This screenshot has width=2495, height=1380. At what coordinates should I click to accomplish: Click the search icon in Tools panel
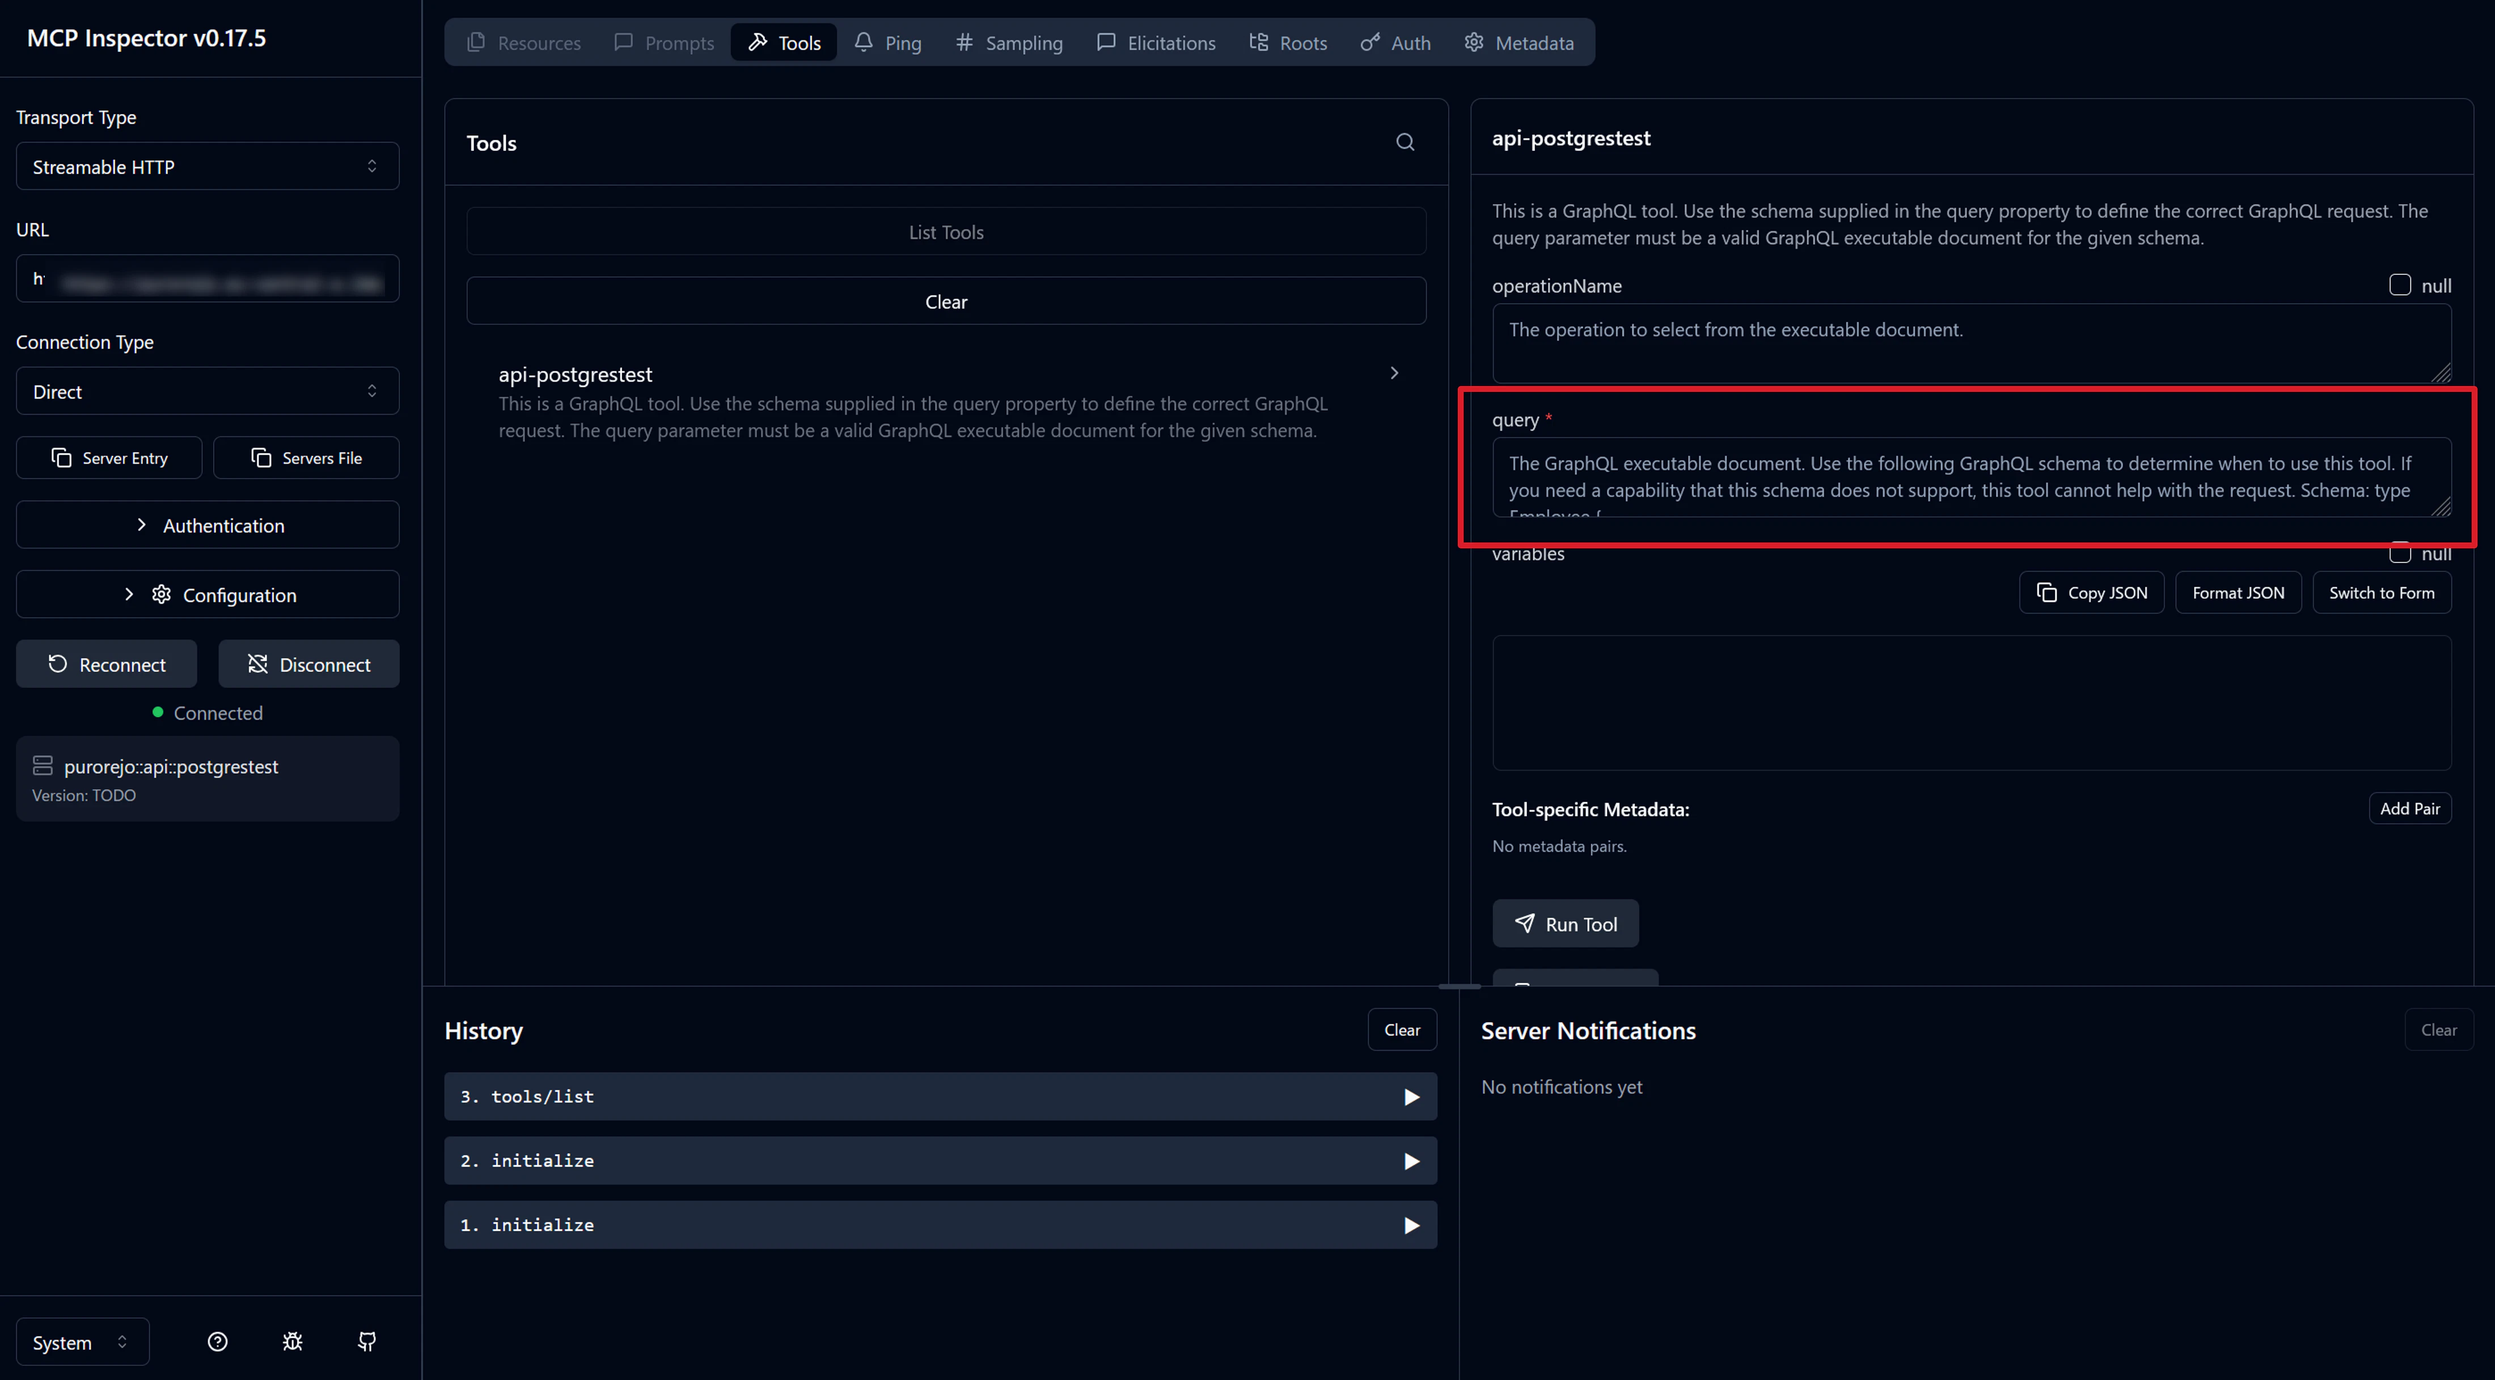1405,142
